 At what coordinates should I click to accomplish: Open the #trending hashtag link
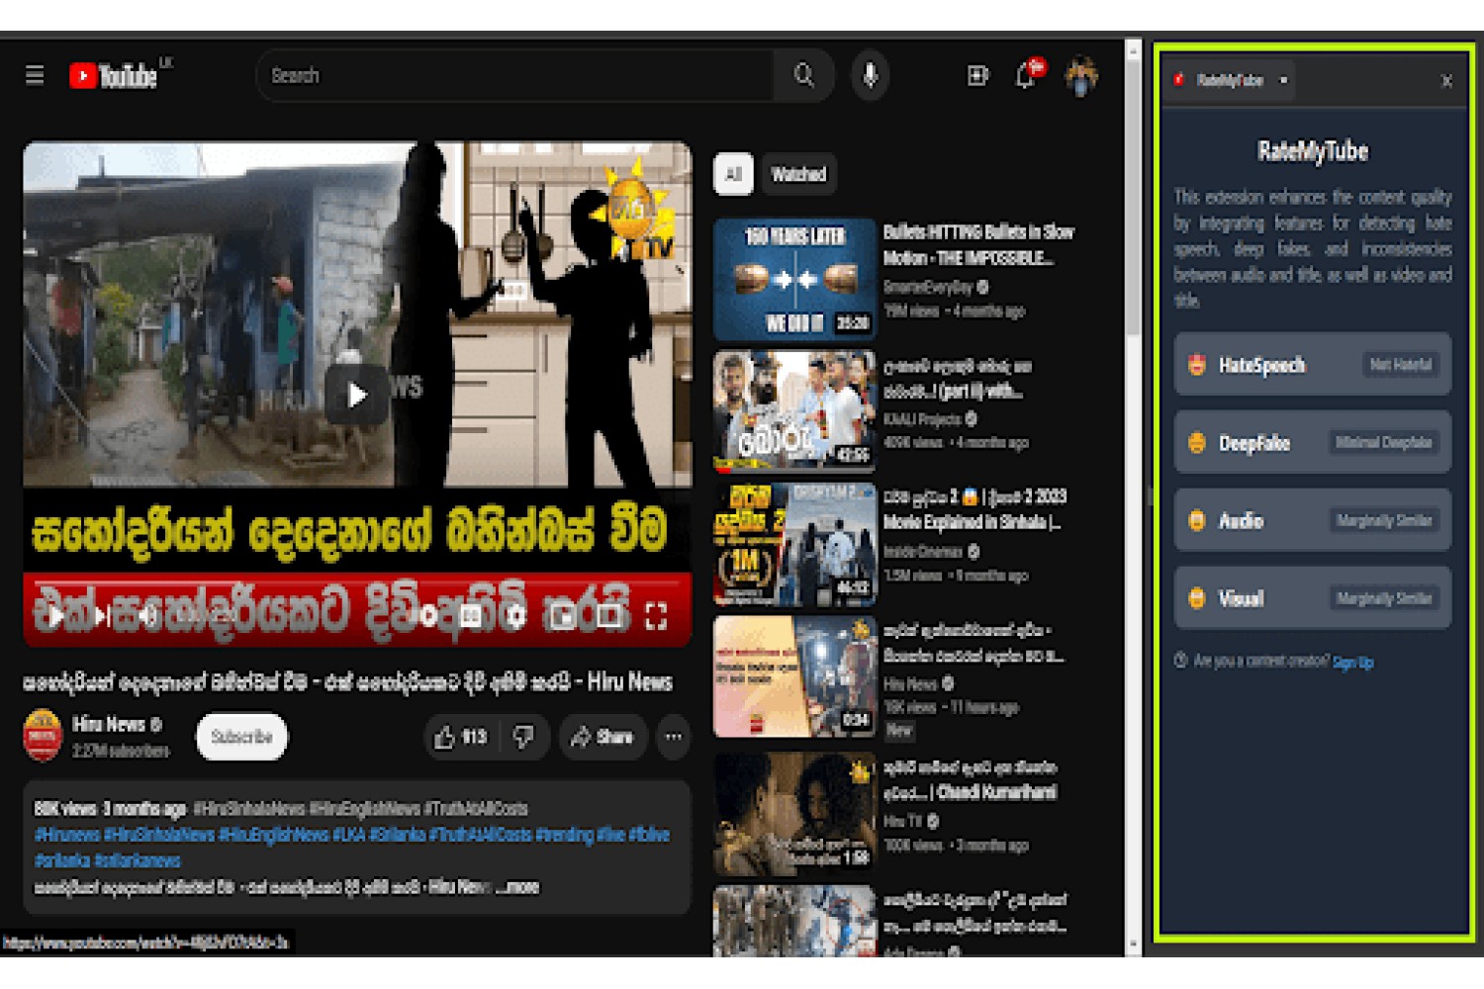[566, 835]
